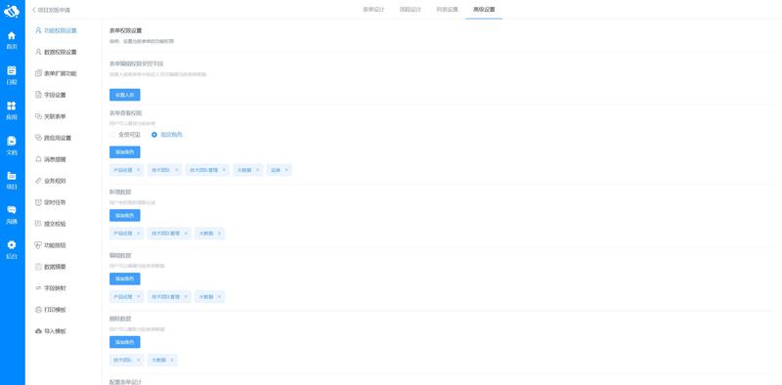Select the 全员可见 radio option
Screen dimensions: 782x385
(x=126, y=135)
